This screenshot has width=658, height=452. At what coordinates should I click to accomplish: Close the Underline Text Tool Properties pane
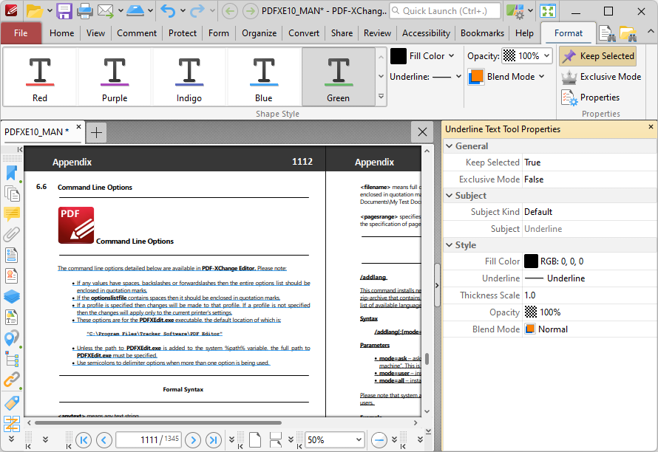[651, 126]
